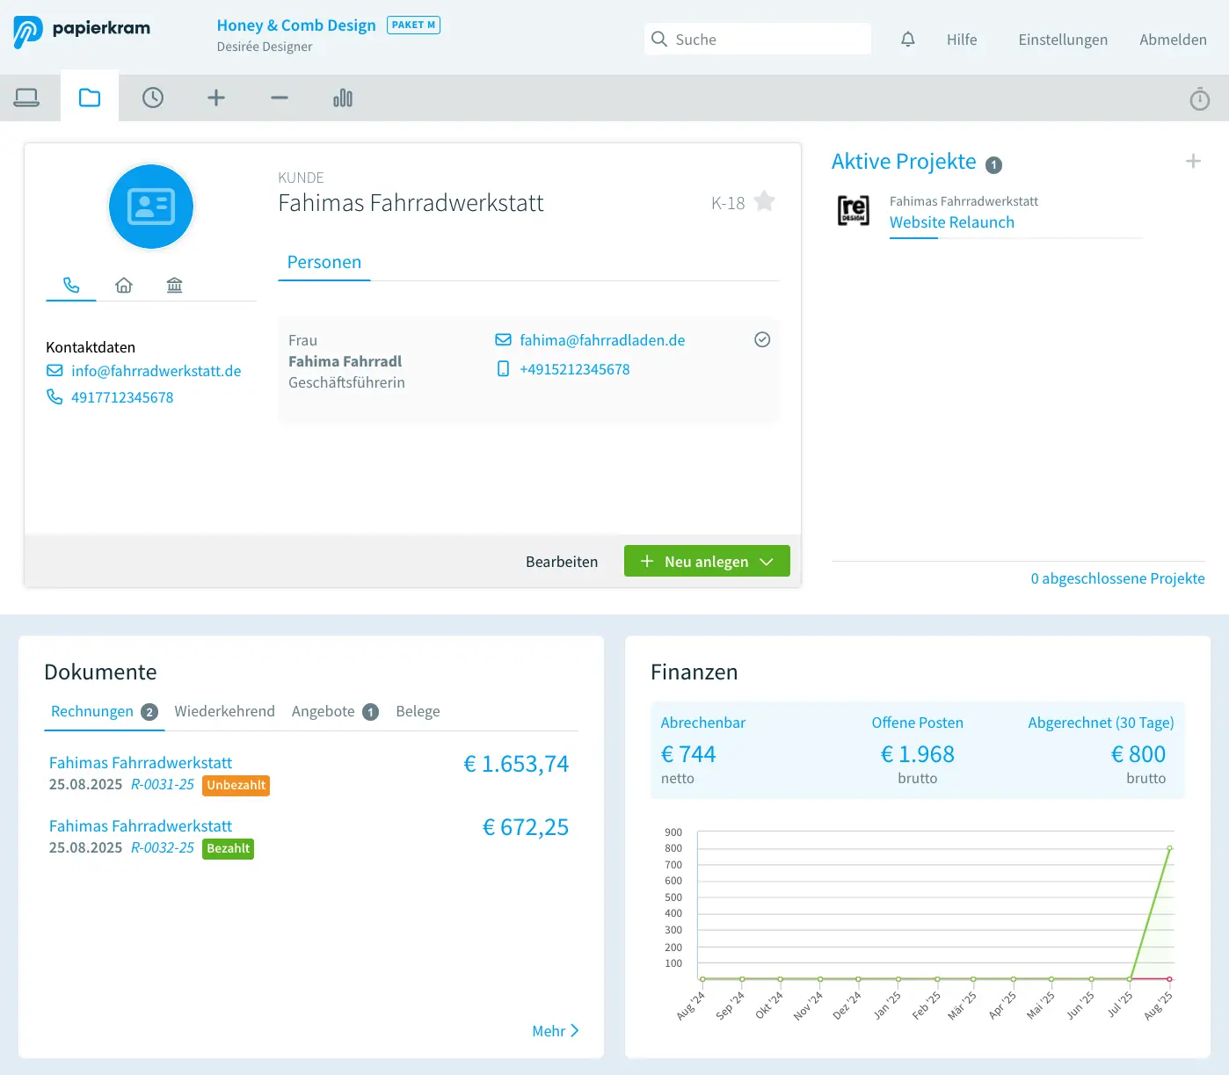The height and width of the screenshot is (1075, 1229).
Task: Click the search magnifier icon
Action: (659, 39)
